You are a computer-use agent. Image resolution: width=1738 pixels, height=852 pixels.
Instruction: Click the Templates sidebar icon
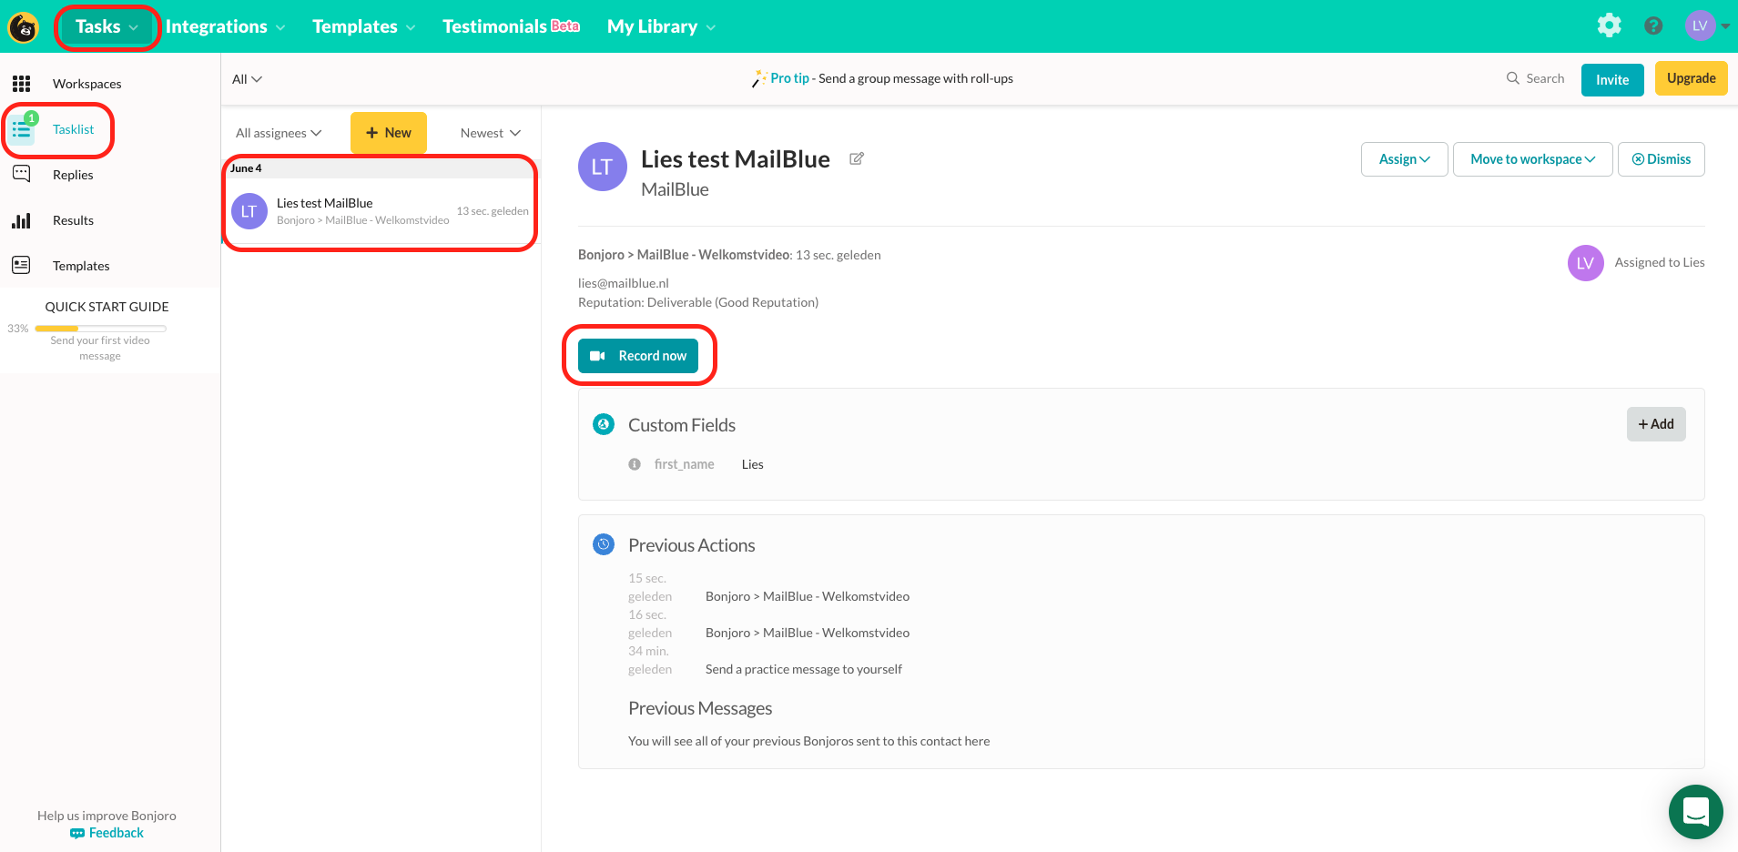[22, 265]
